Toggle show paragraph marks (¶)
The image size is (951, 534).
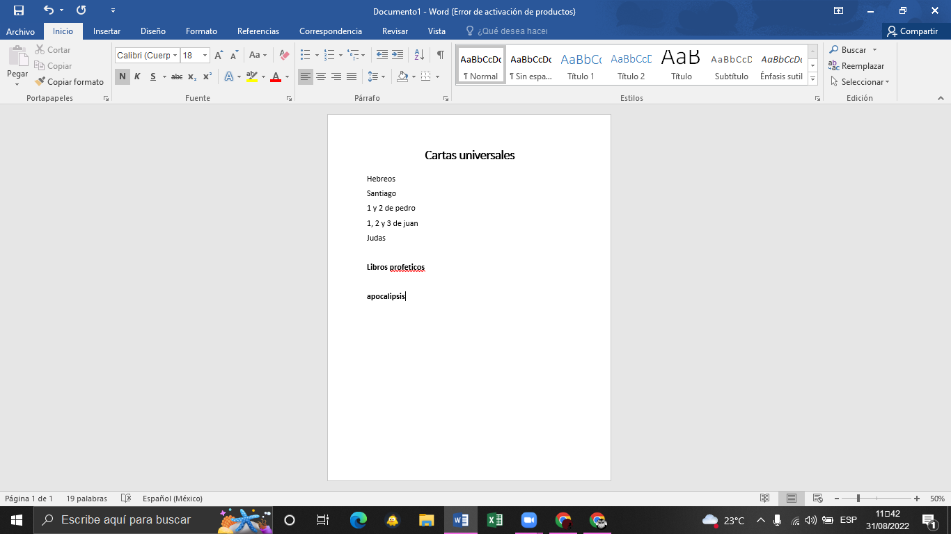point(440,55)
